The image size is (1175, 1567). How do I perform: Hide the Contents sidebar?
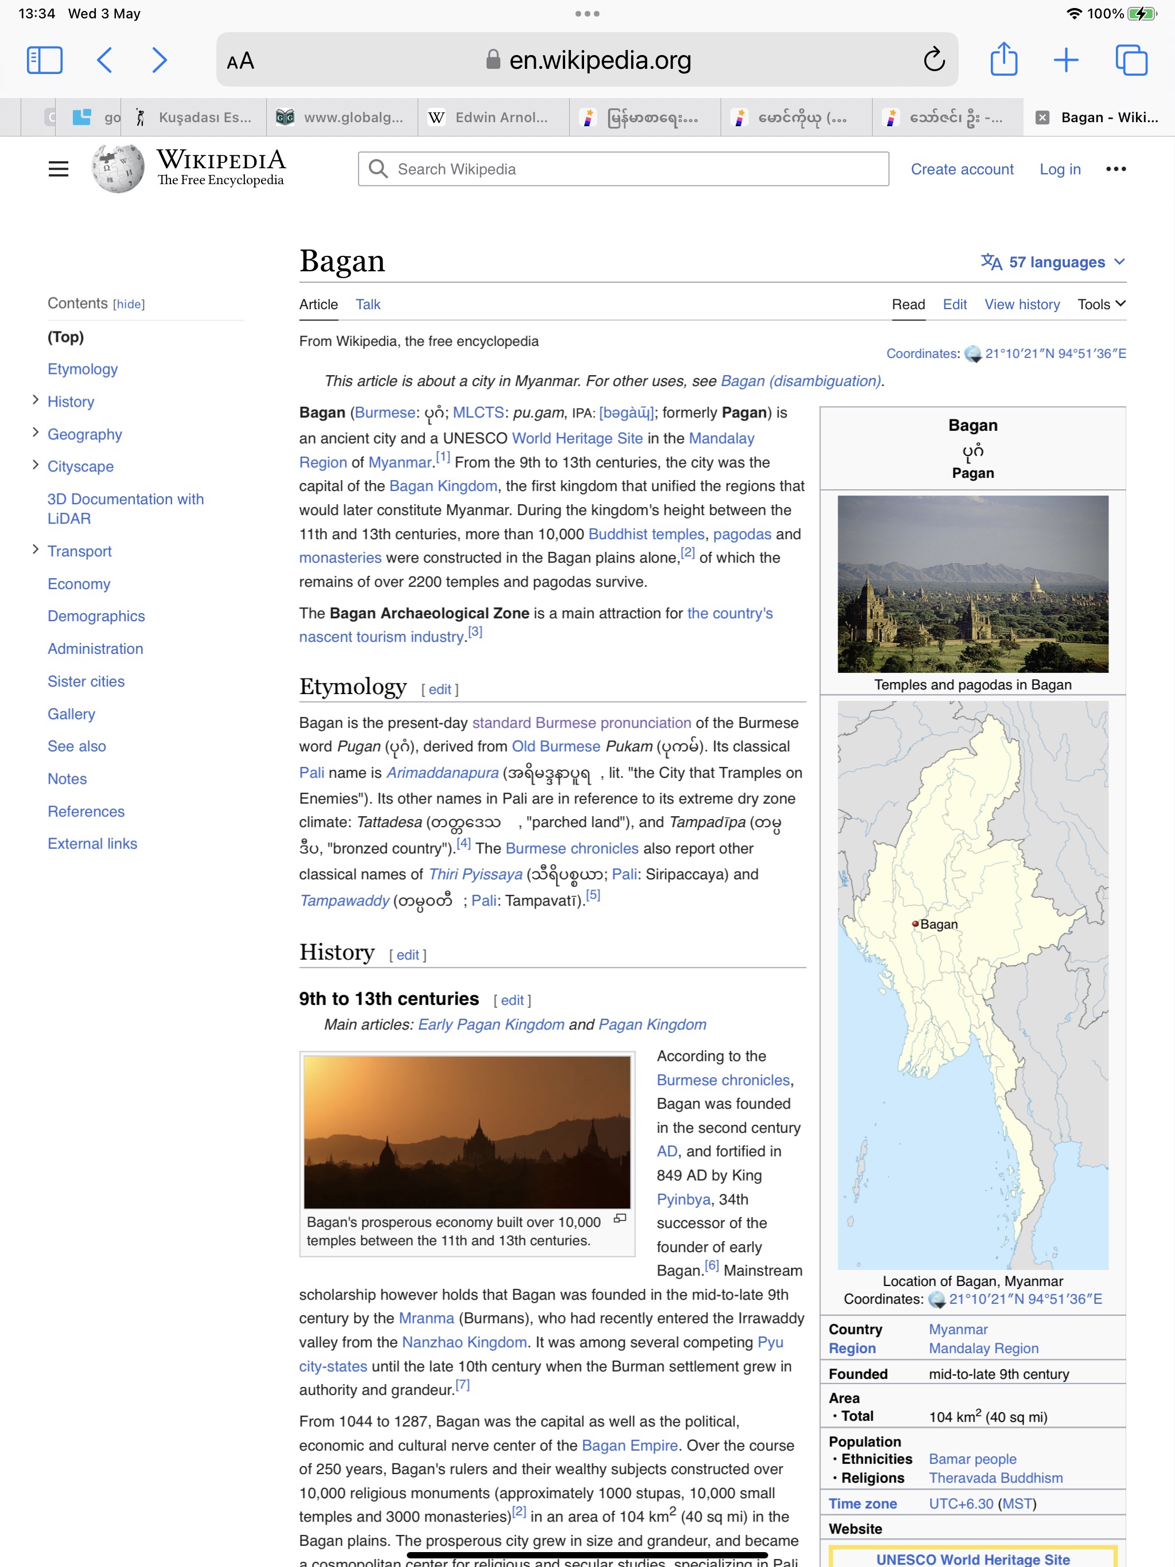[x=129, y=305]
